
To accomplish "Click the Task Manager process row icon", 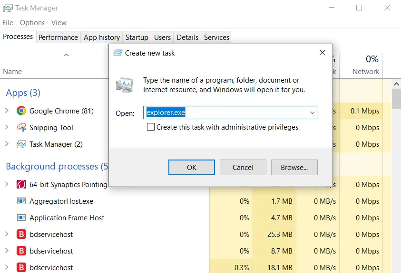I will [x=21, y=144].
